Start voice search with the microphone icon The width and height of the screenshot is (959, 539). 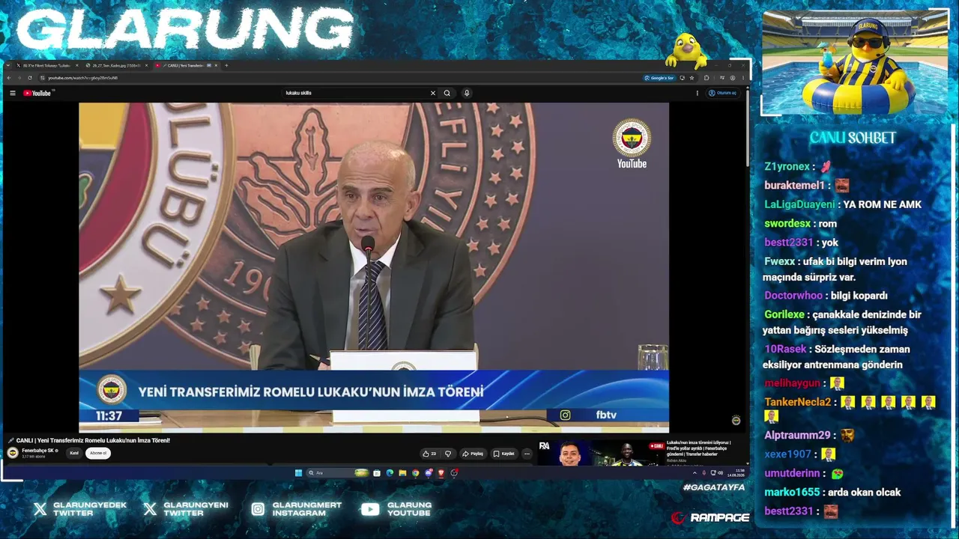[x=467, y=93]
